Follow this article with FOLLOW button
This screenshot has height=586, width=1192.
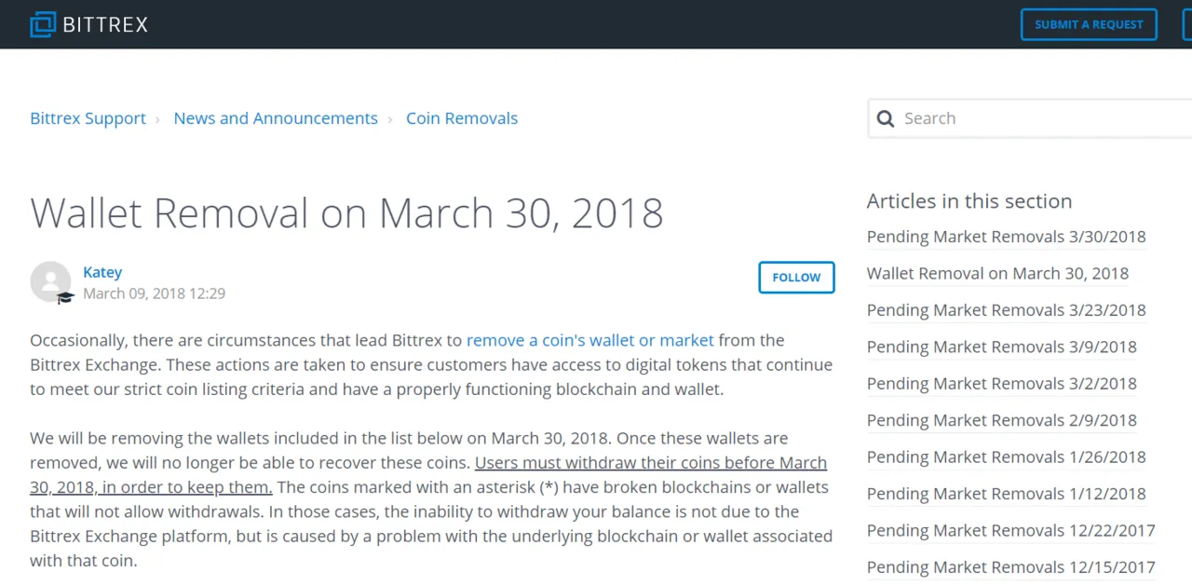coord(796,278)
